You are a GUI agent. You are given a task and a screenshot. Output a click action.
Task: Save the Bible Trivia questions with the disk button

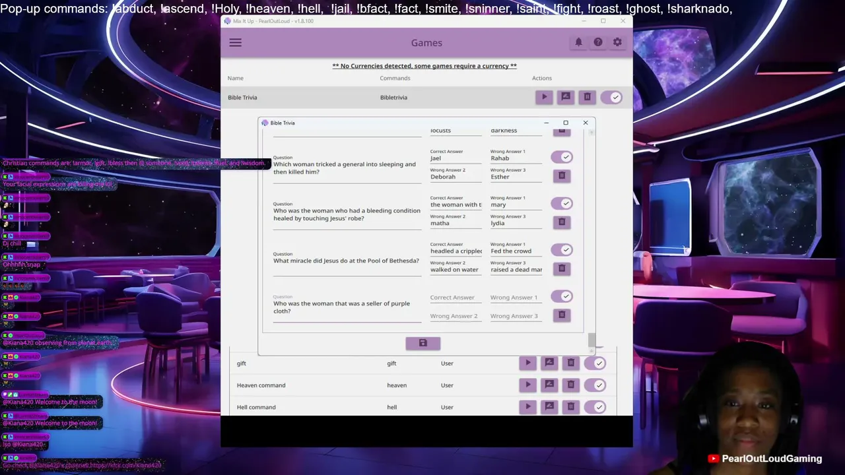point(423,343)
